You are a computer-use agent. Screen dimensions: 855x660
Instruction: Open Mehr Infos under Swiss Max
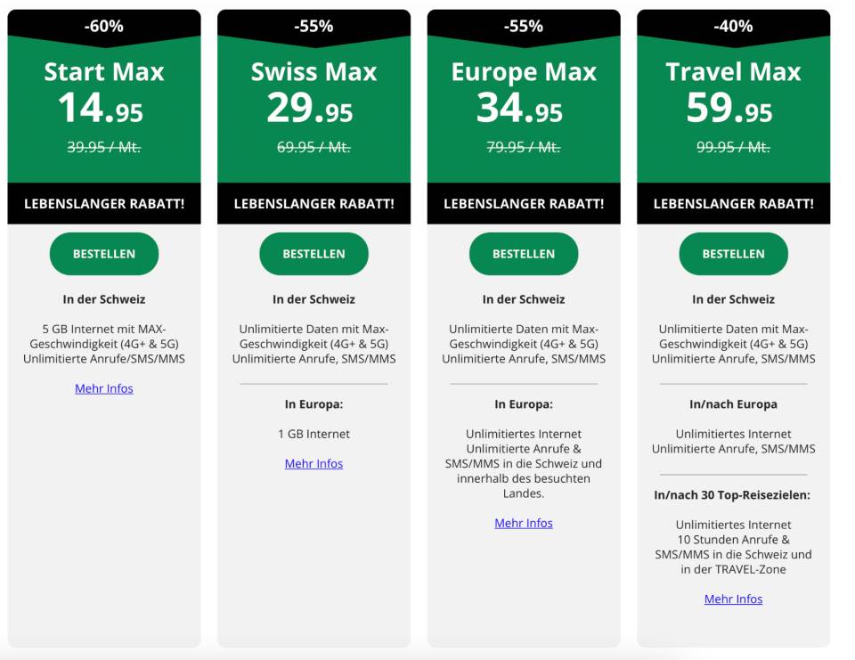[314, 463]
